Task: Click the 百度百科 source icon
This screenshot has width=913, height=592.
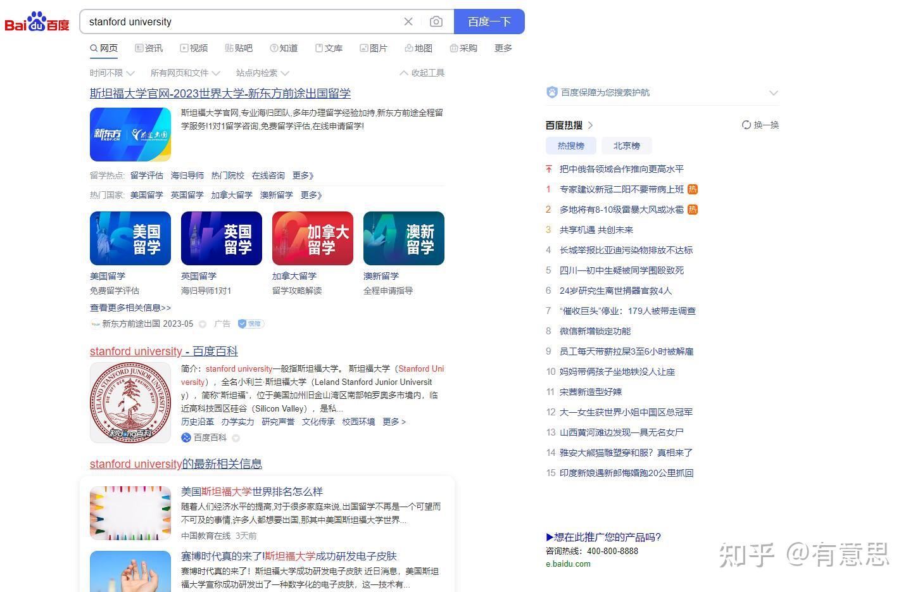Action: coord(186,438)
